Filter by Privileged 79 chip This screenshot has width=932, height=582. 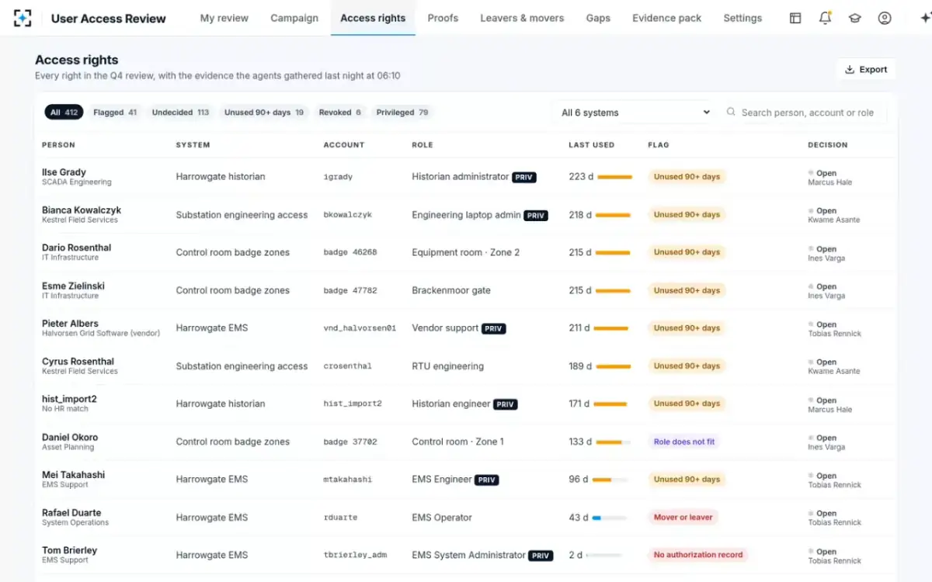pyautogui.click(x=402, y=113)
